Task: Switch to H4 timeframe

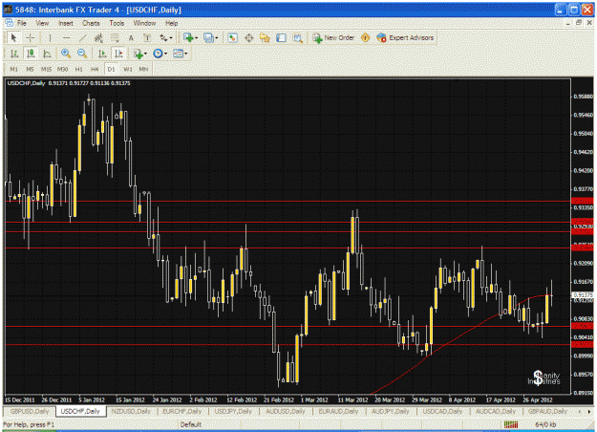Action: (x=95, y=70)
